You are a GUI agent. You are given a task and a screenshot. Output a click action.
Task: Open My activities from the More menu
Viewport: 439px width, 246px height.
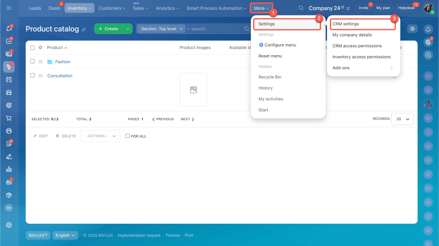[x=271, y=99]
